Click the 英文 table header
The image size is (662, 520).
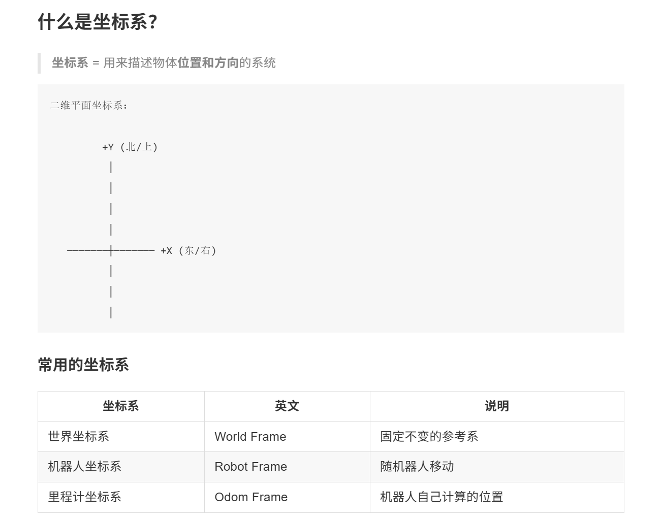click(287, 406)
